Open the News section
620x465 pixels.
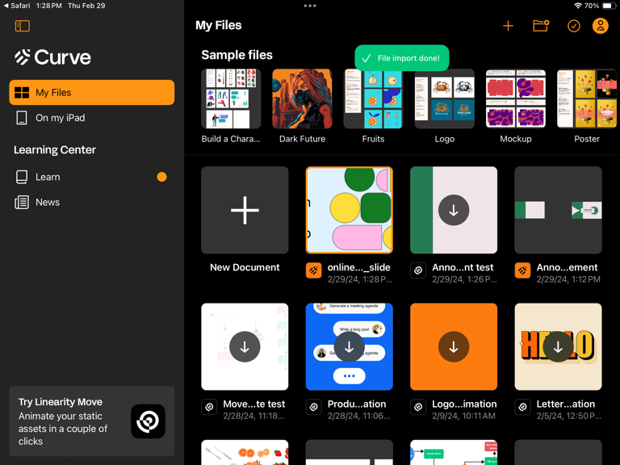click(92, 202)
